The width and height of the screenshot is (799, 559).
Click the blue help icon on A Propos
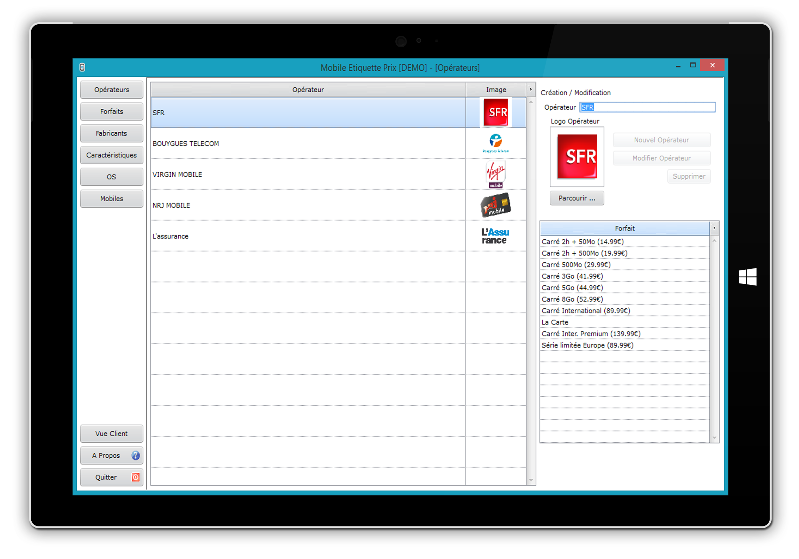pyautogui.click(x=136, y=455)
